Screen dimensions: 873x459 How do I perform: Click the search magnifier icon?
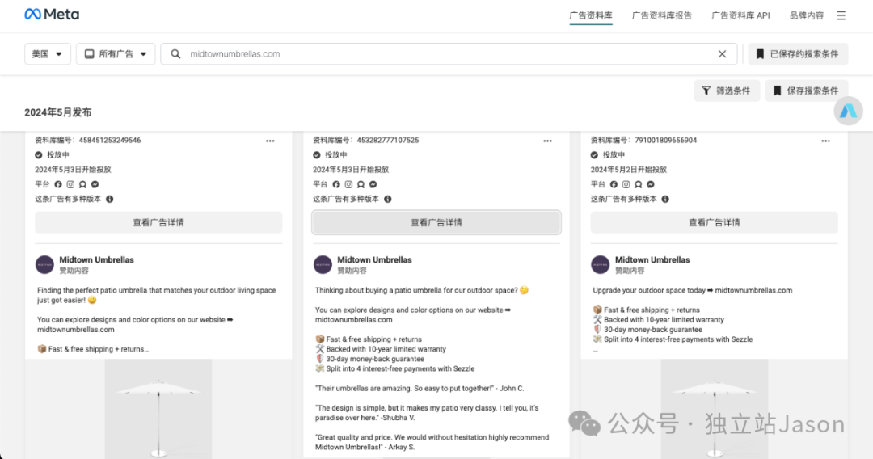click(175, 54)
